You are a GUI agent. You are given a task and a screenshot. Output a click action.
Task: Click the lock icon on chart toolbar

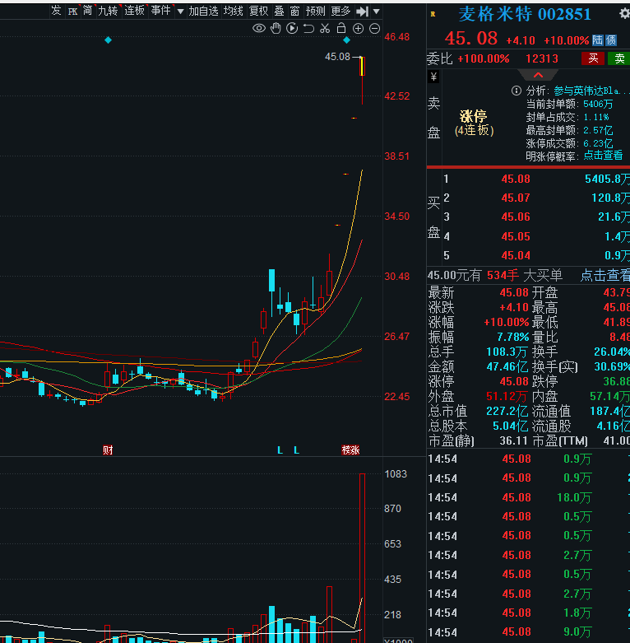(341, 29)
